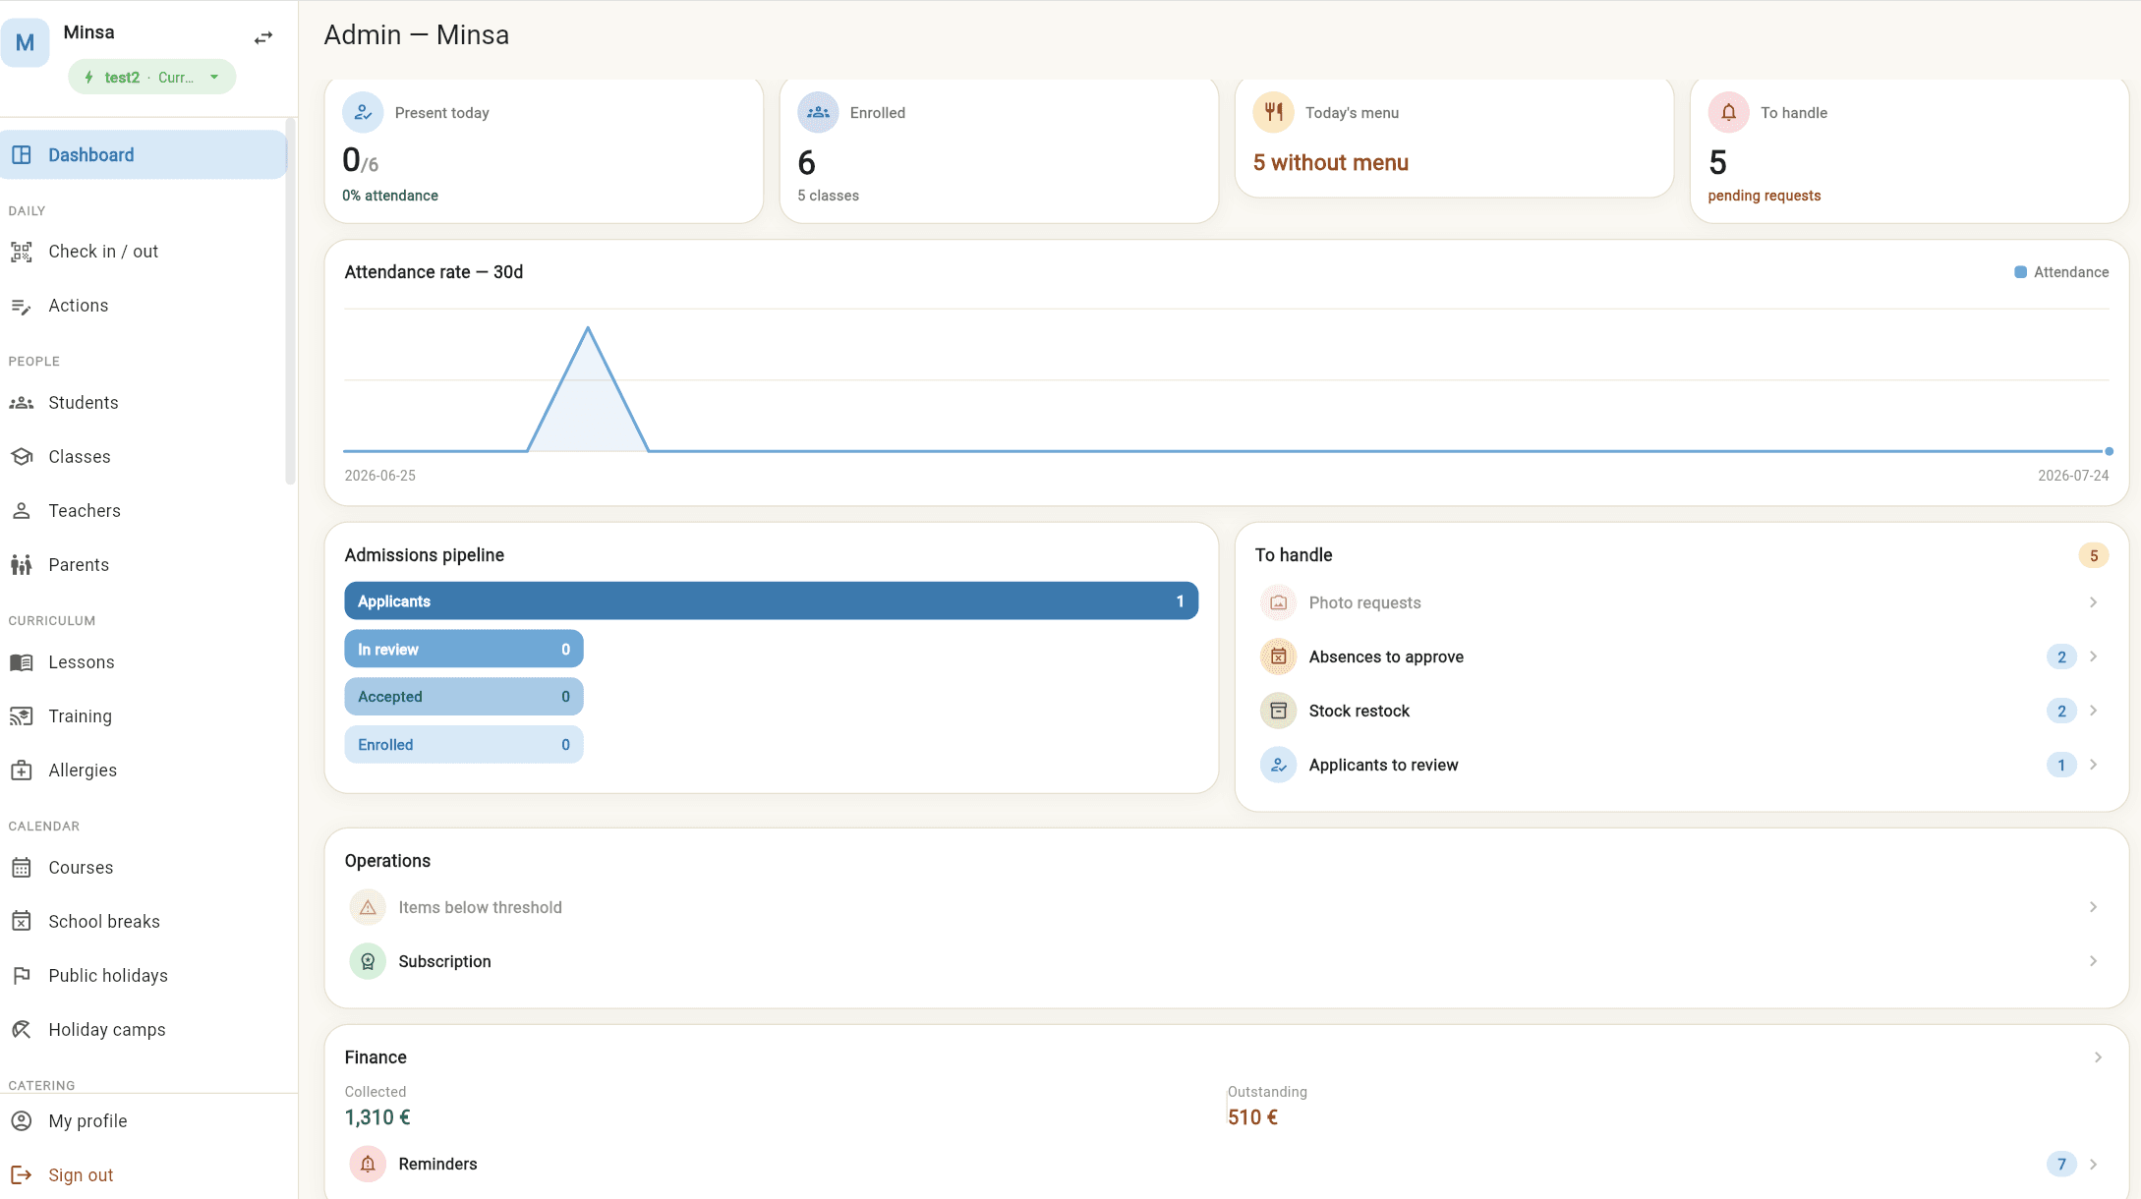Click the Check in / out QR icon
Image resolution: width=2141 pixels, height=1199 pixels.
(22, 252)
